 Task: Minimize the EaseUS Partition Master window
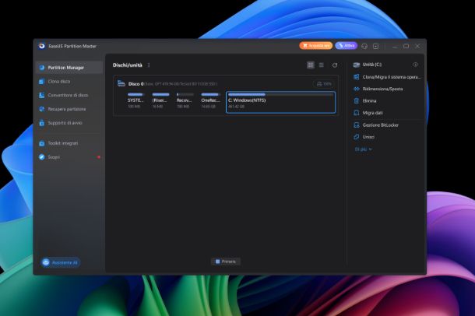coord(395,47)
